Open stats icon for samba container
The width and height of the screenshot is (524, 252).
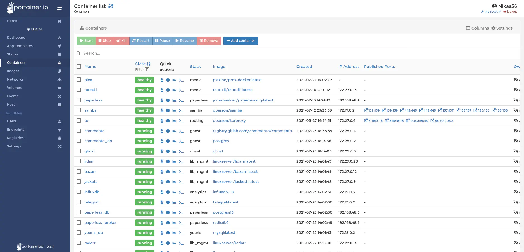click(x=174, y=110)
